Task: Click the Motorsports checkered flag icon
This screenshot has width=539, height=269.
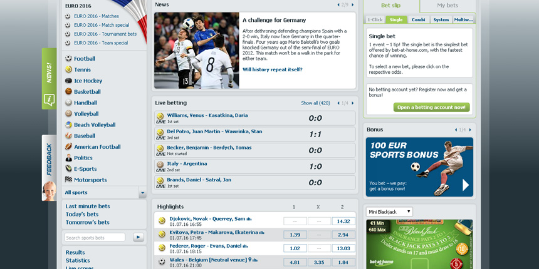Action: coord(68,180)
